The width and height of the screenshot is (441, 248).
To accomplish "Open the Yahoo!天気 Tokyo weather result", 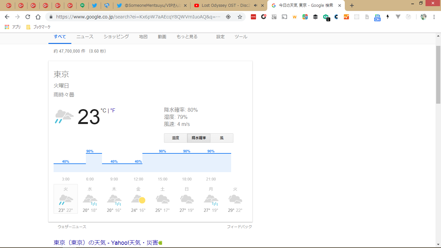I will (106, 243).
